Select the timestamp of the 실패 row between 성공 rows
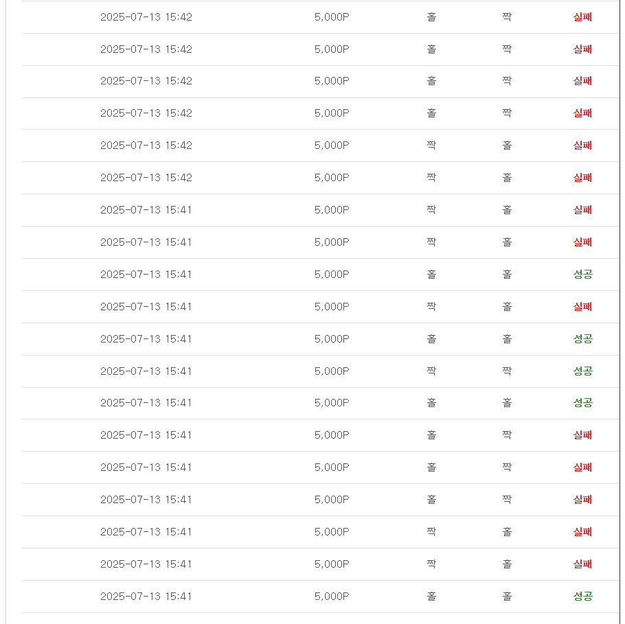This screenshot has height=624, width=625. 146,306
